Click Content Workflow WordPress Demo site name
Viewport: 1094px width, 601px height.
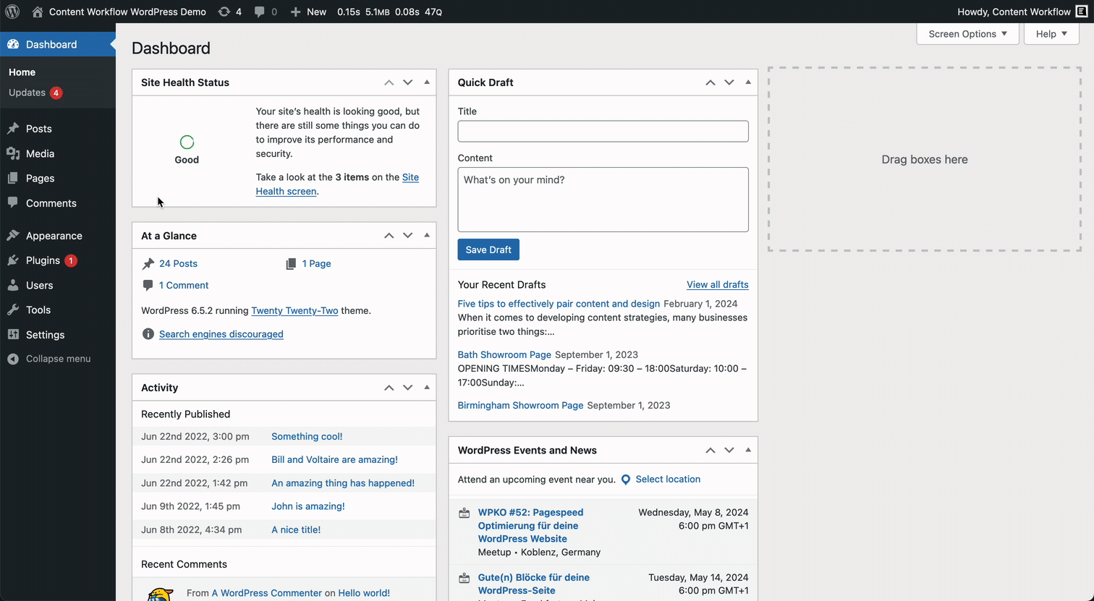(x=127, y=12)
